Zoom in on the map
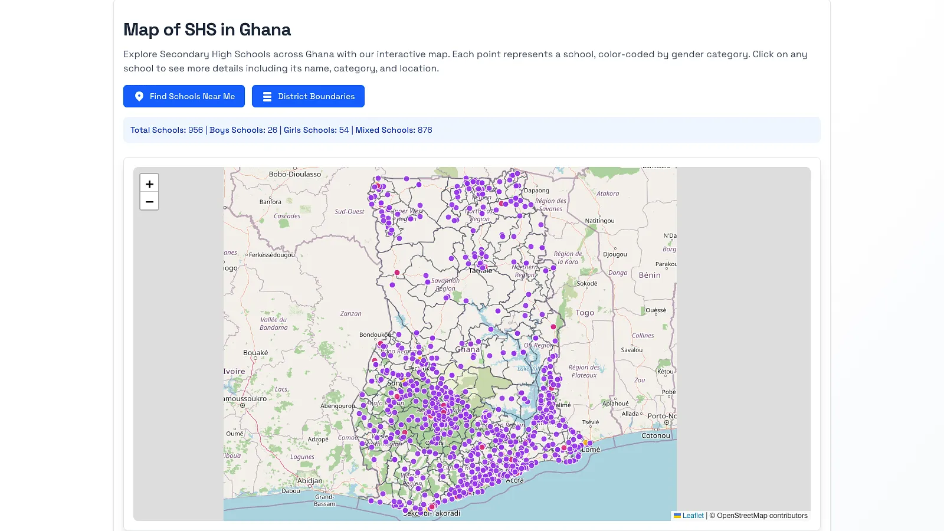Image resolution: width=944 pixels, height=531 pixels. 149,183
